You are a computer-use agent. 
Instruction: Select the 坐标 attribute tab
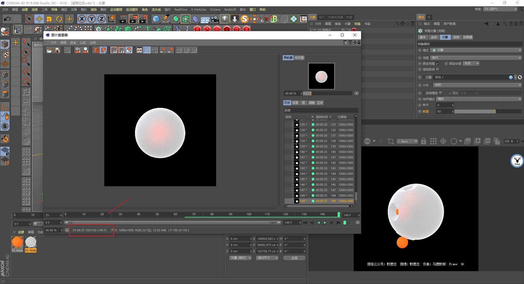434,37
